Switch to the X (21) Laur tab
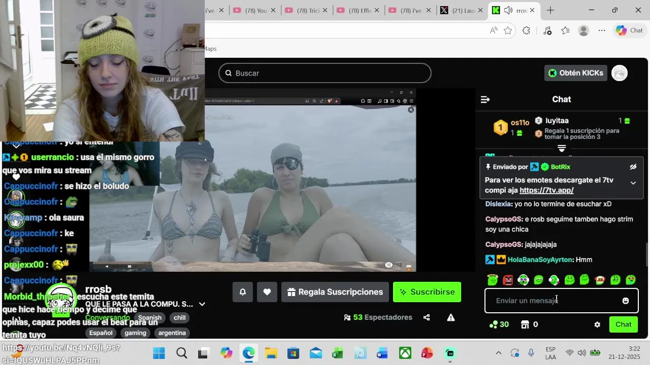 pyautogui.click(x=462, y=10)
